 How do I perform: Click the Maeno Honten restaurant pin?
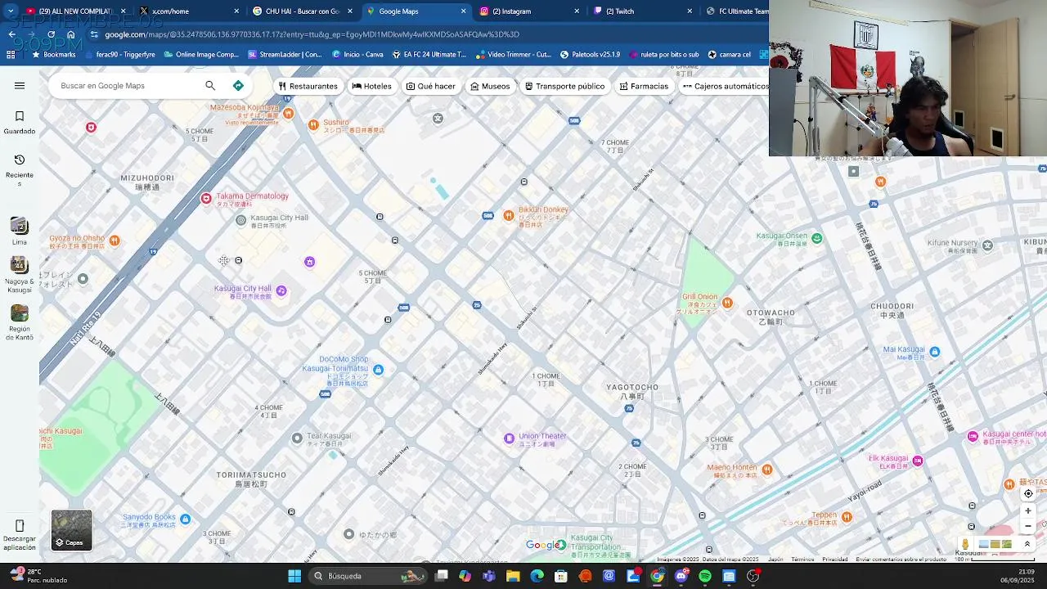766,470
